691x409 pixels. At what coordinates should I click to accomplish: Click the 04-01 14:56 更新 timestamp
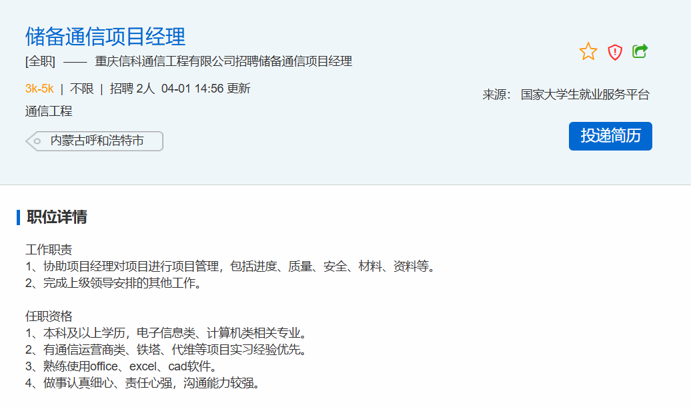(205, 89)
